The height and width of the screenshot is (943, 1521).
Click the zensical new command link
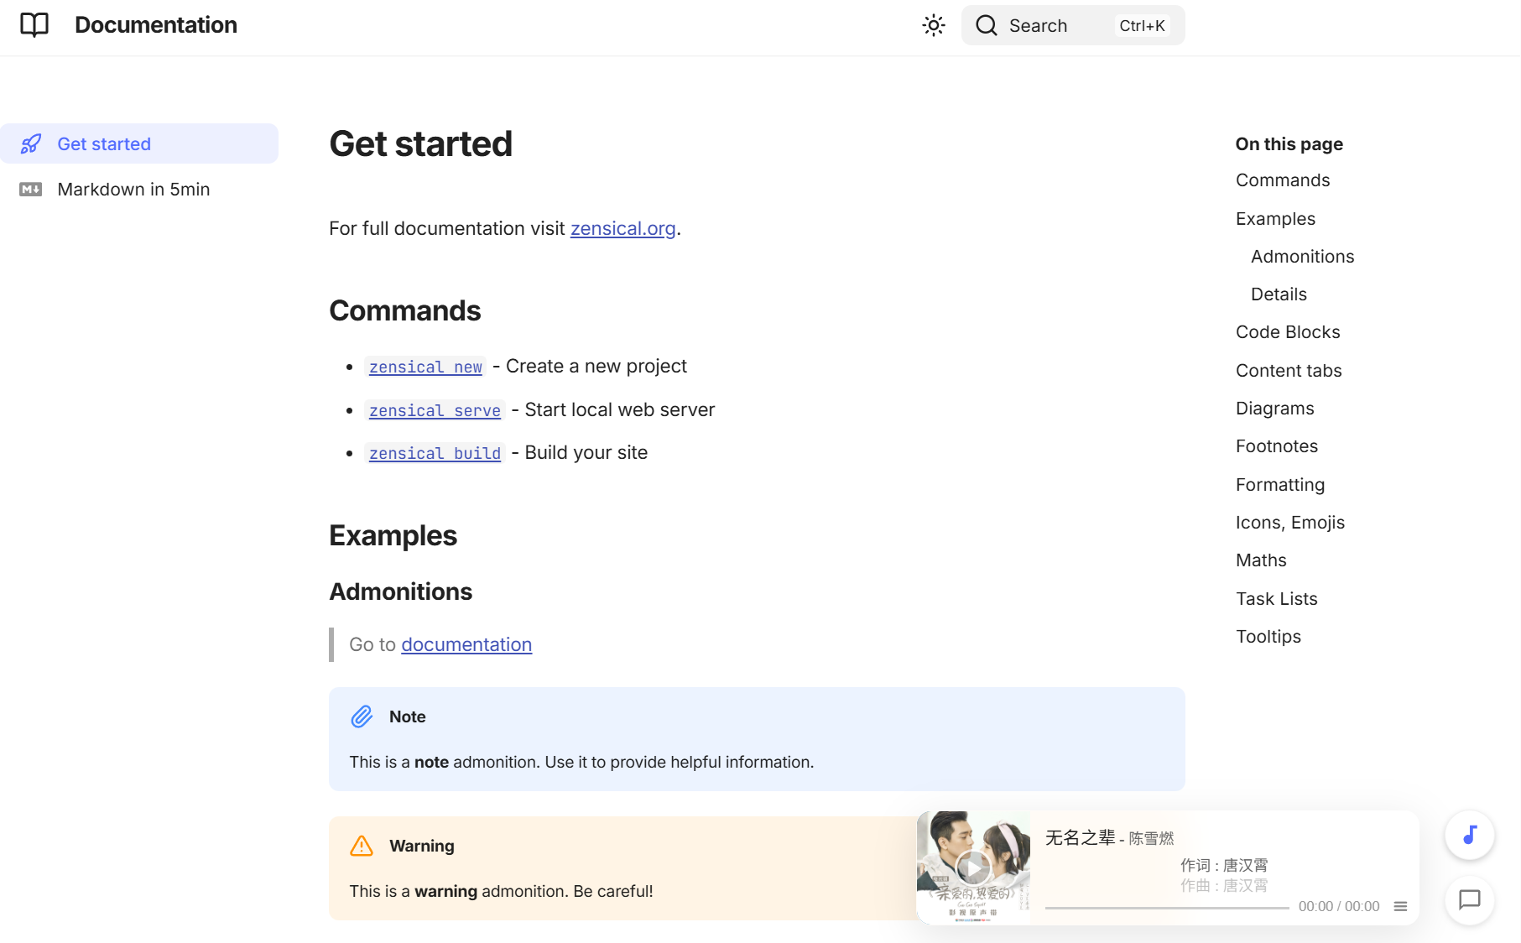(x=425, y=367)
